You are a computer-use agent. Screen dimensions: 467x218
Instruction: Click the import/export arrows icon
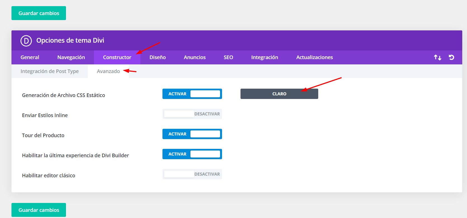[x=438, y=57]
